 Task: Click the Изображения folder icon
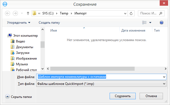click(x=13, y=58)
